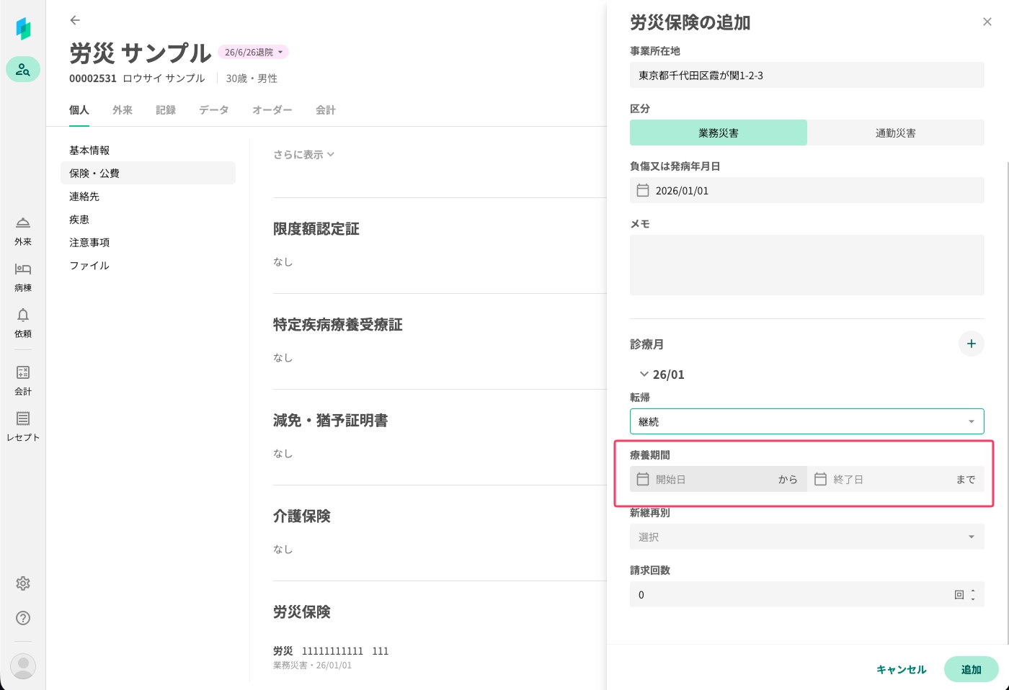This screenshot has width=1009, height=690.
Task: Collapse the 26/01 診療月 section
Action: pos(644,375)
